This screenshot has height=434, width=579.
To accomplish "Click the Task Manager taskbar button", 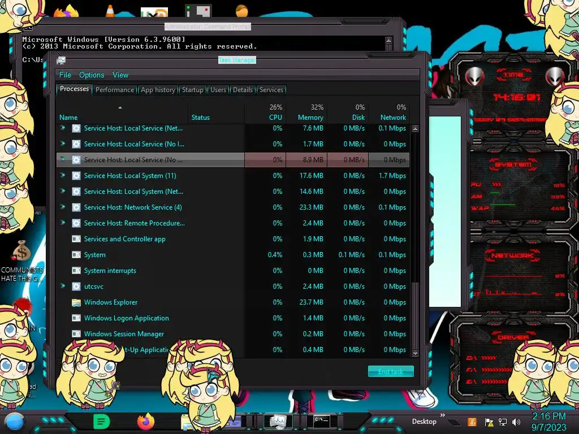I will 278,421.
